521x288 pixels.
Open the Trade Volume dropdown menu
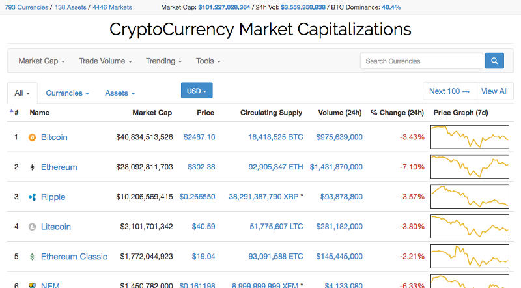[106, 61]
